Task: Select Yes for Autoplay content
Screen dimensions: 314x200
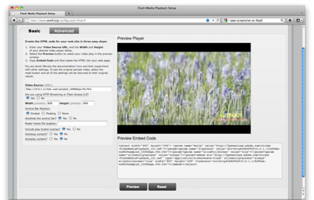Action: tap(51, 138)
